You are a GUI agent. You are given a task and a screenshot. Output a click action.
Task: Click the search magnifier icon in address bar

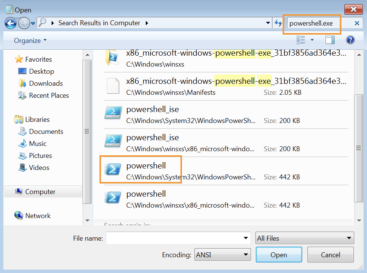click(42, 23)
